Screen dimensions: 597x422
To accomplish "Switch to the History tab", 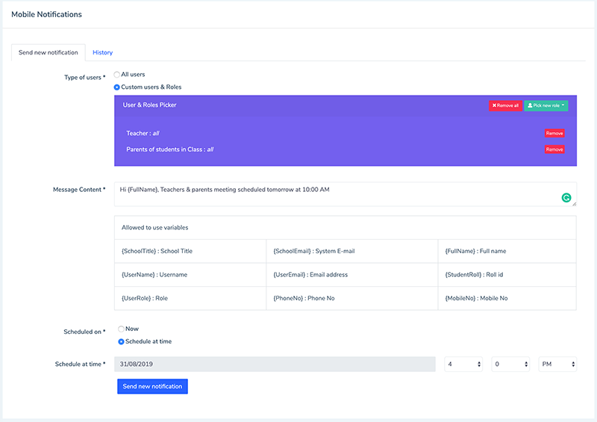I will click(x=102, y=52).
